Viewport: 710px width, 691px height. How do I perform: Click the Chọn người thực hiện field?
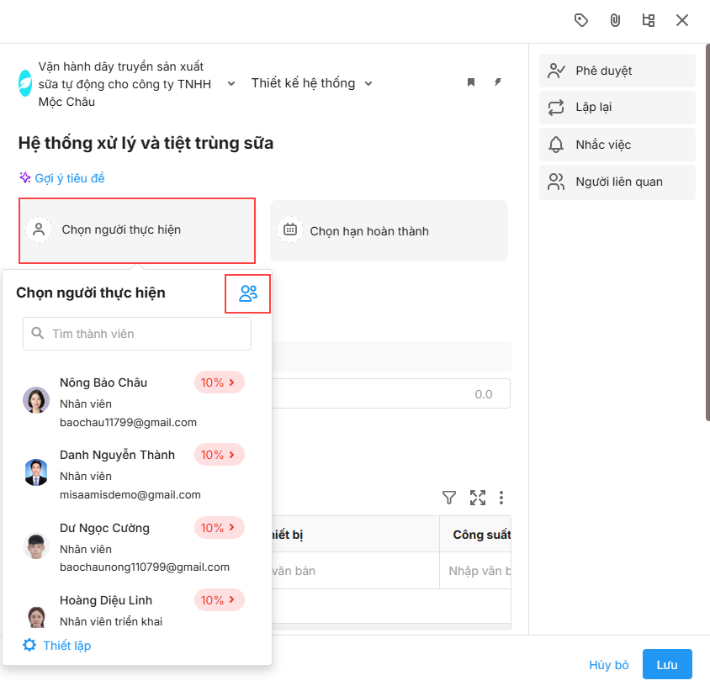137,230
